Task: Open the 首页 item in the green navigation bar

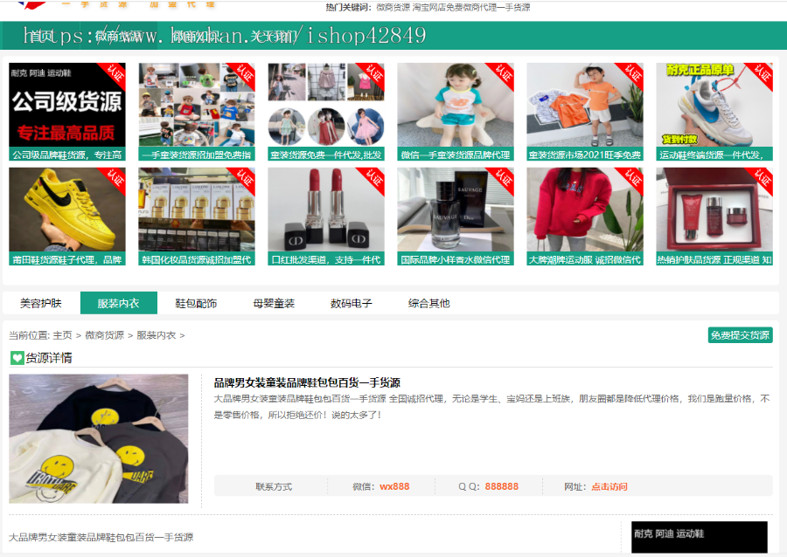Action: [41, 36]
